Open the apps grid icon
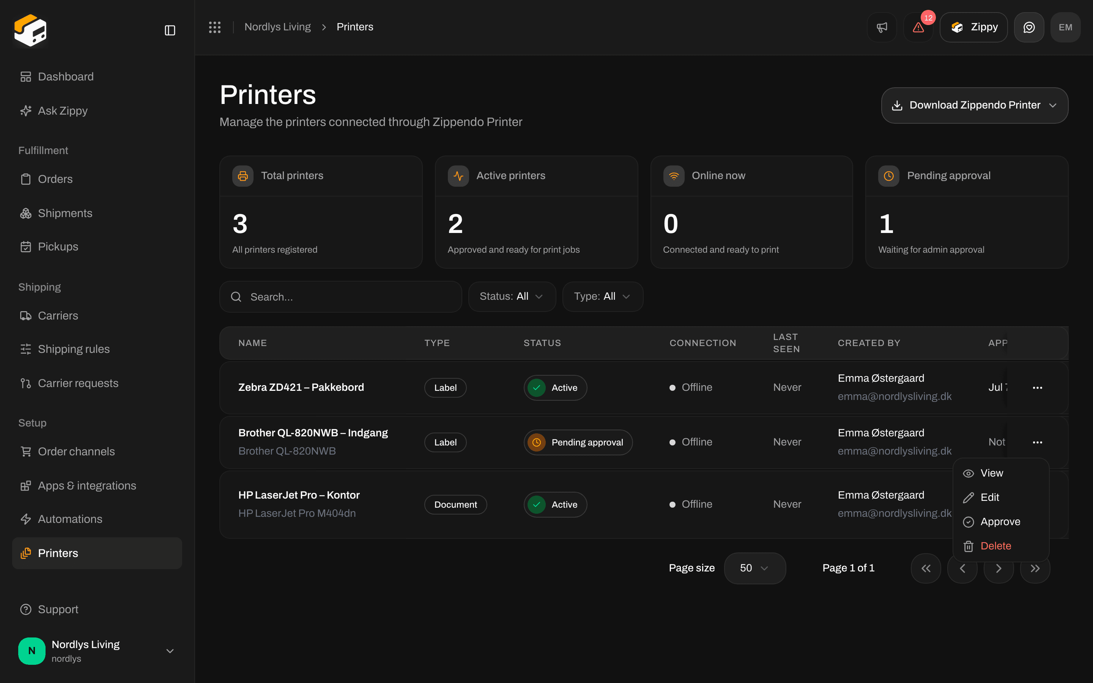 (x=214, y=27)
